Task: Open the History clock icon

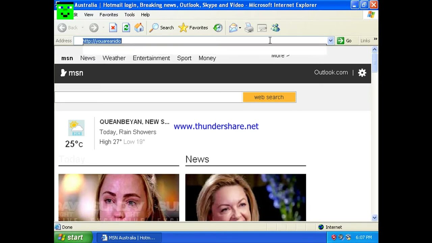Action: tap(218, 28)
